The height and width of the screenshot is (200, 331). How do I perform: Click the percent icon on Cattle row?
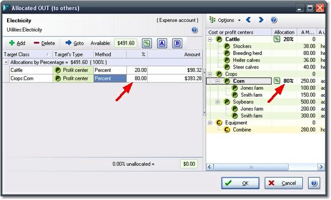coord(277,39)
